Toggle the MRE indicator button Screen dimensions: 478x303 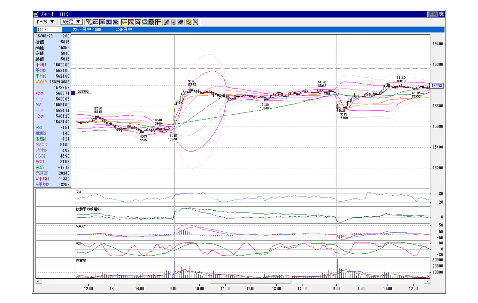(x=109, y=22)
